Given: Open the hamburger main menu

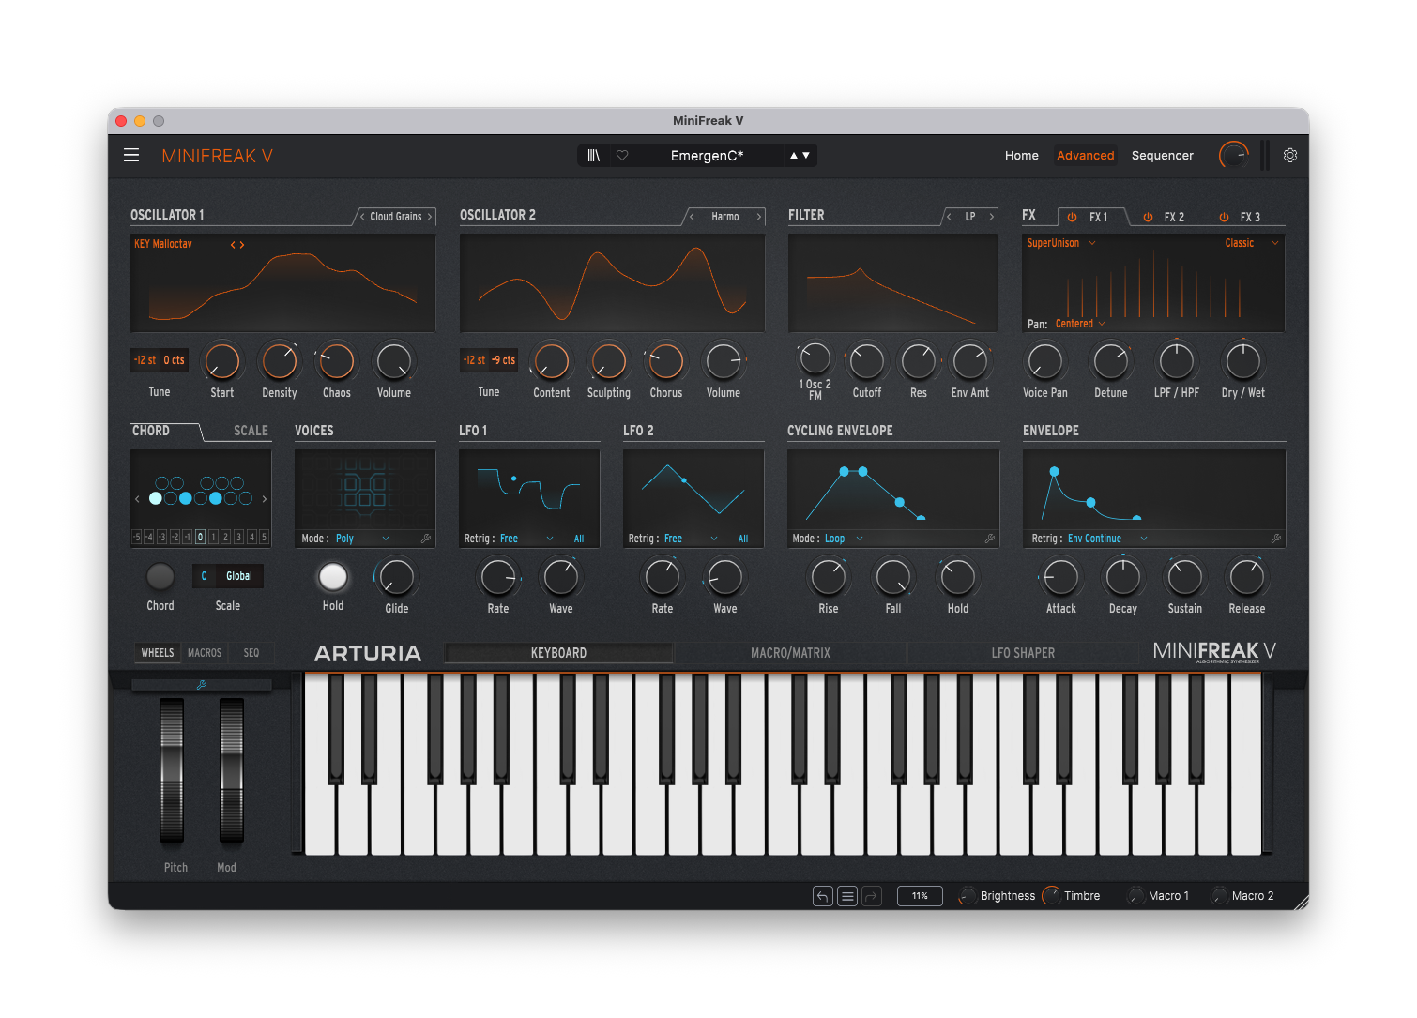Looking at the screenshot, I should tap(131, 156).
